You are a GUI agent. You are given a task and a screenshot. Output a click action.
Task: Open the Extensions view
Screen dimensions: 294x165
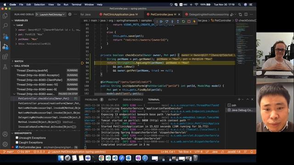coord(5,56)
